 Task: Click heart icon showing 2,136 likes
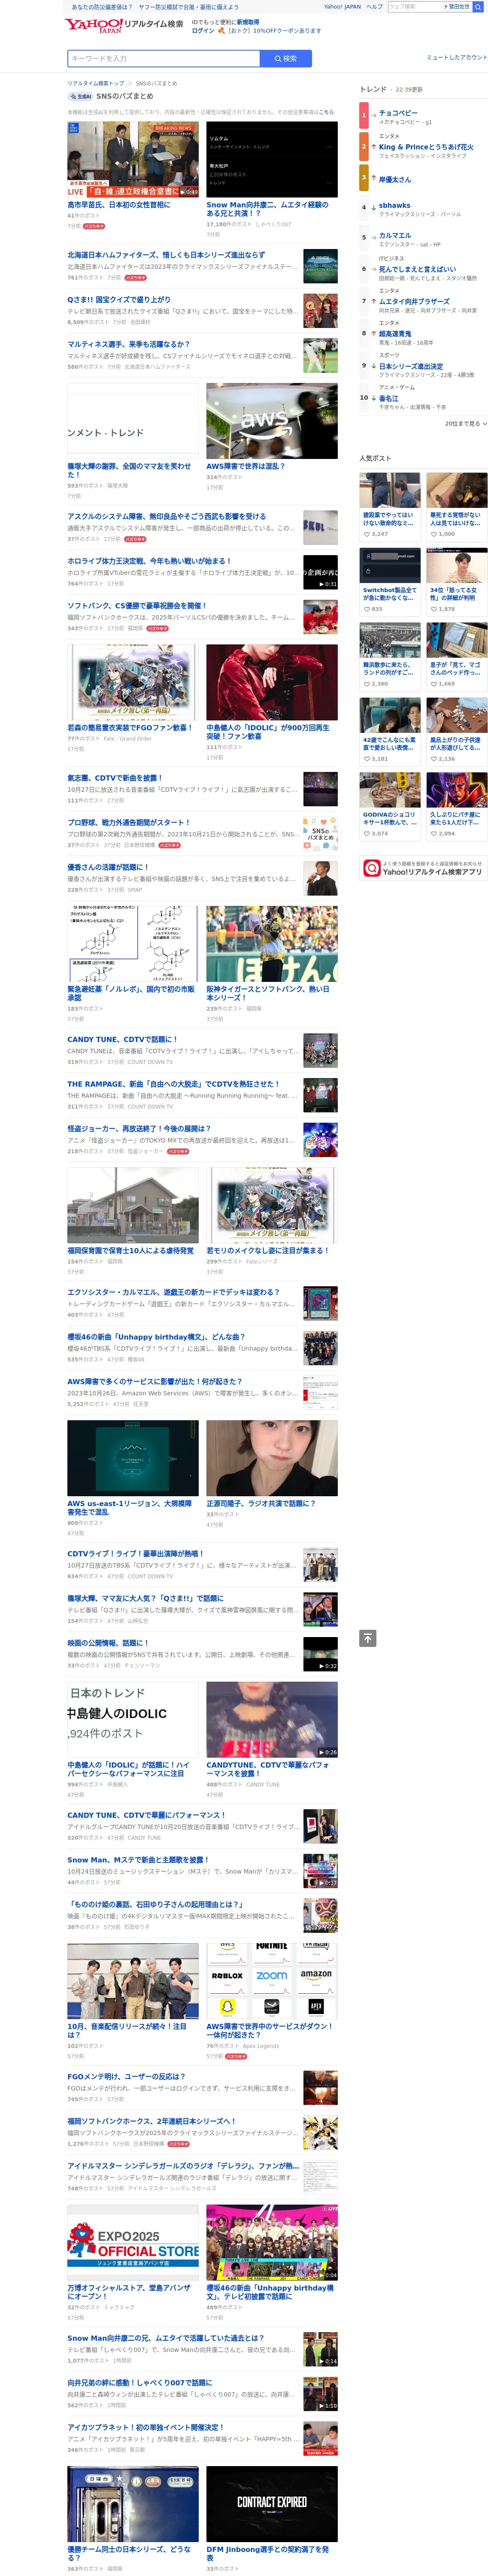[x=433, y=759]
